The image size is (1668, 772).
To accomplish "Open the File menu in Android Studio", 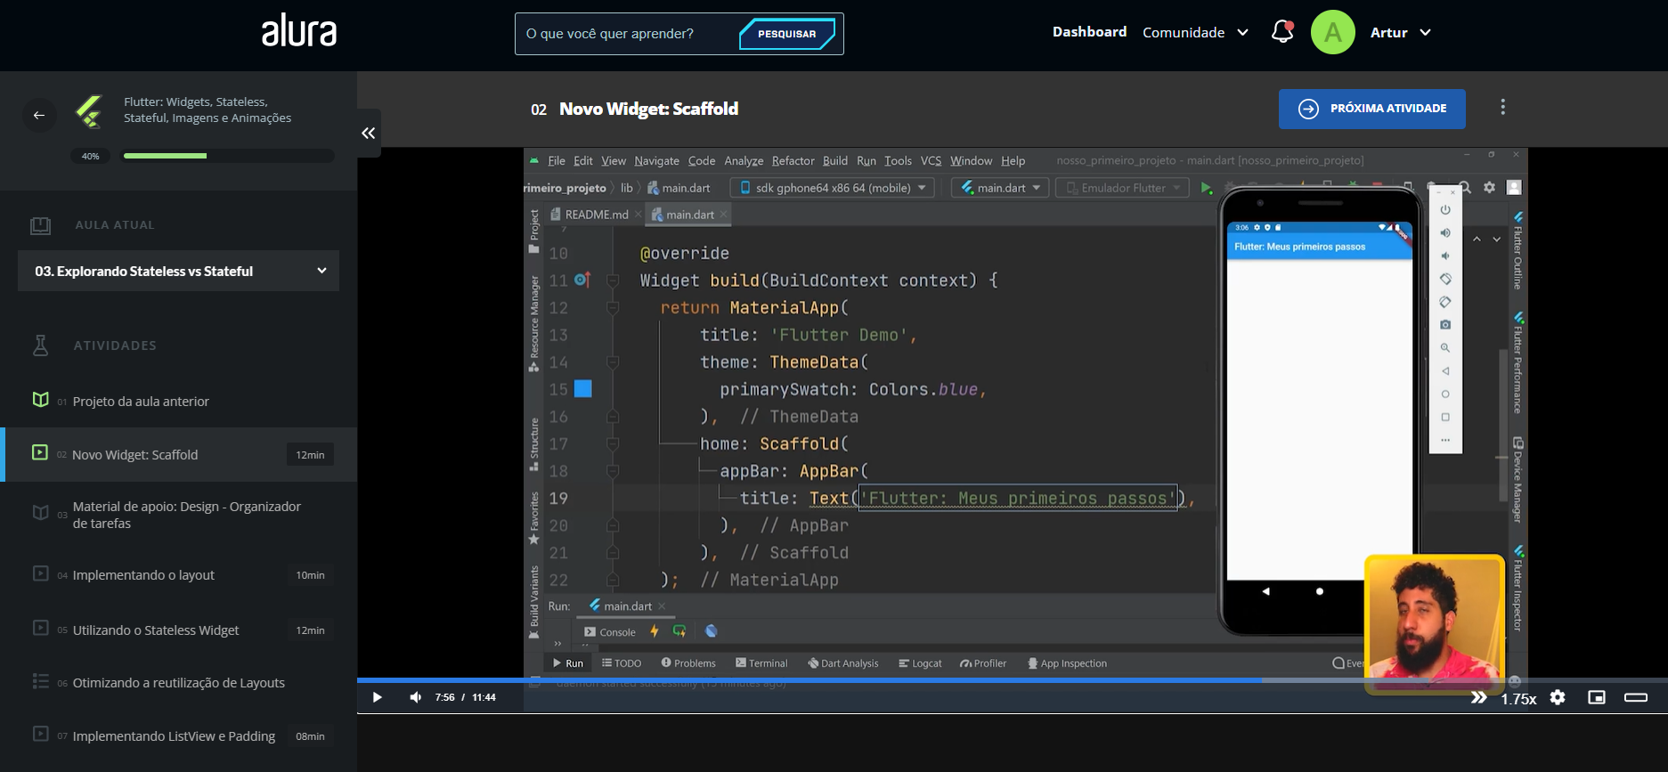I will click(557, 160).
